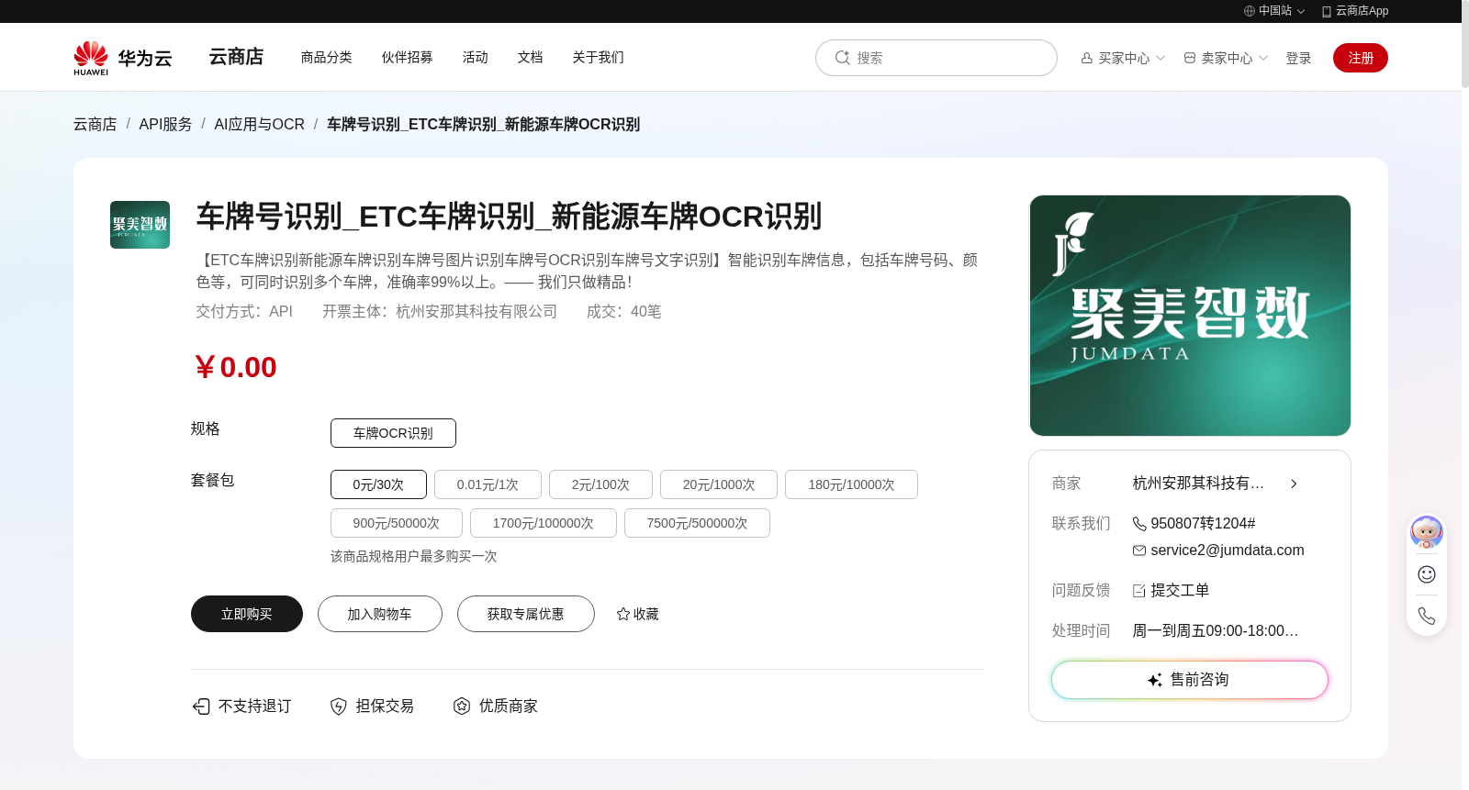Click the red 注册 button
Viewport: 1469px width, 790px height.
tap(1361, 58)
